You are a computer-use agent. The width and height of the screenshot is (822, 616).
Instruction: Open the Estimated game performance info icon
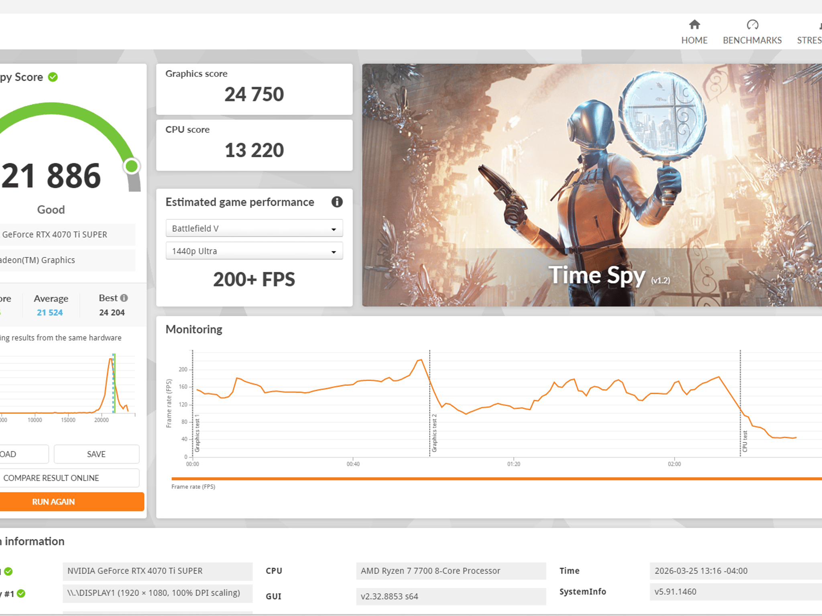(337, 202)
